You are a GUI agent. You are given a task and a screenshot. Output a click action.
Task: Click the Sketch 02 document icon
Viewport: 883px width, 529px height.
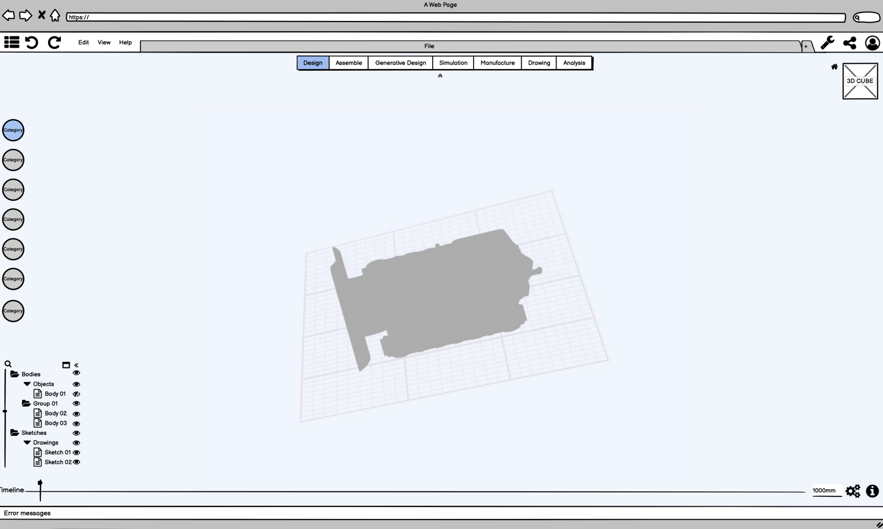38,462
